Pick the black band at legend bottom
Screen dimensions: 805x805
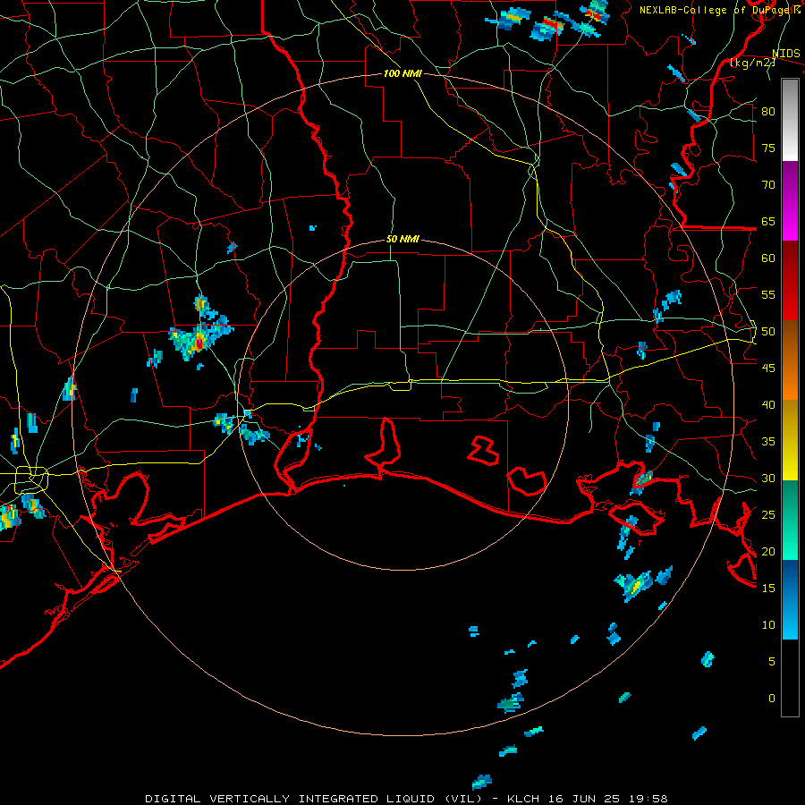pos(790,678)
